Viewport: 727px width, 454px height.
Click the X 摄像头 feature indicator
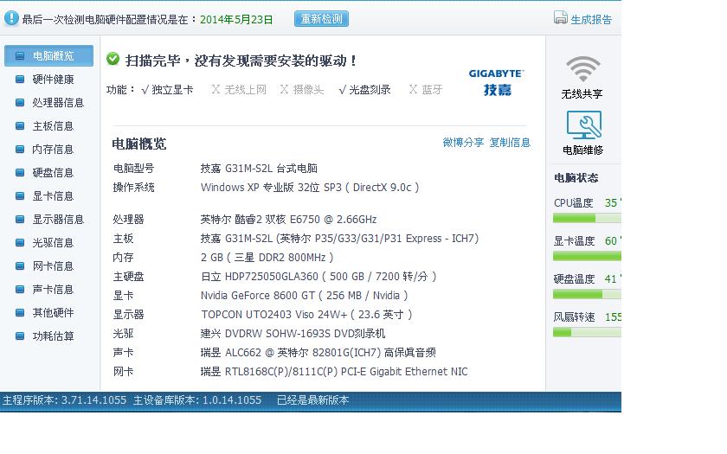click(x=302, y=89)
